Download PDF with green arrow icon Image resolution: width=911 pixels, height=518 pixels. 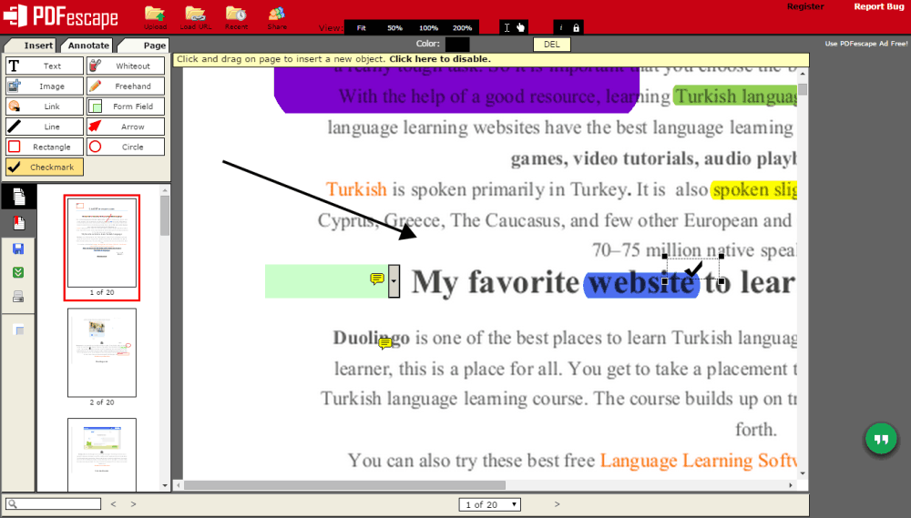18,272
